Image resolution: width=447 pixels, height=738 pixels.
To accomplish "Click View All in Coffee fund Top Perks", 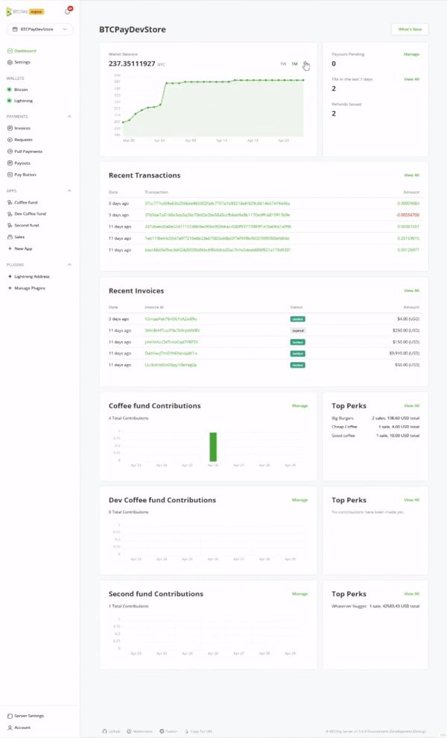I will click(x=411, y=406).
